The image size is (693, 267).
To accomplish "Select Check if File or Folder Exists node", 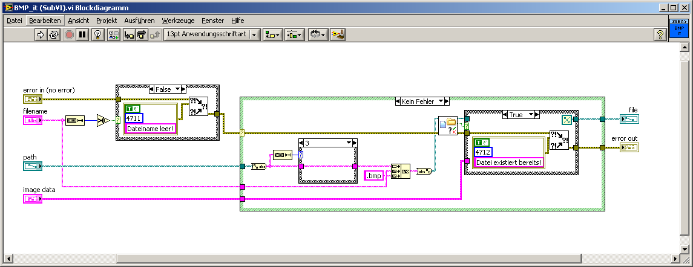I will 448,125.
